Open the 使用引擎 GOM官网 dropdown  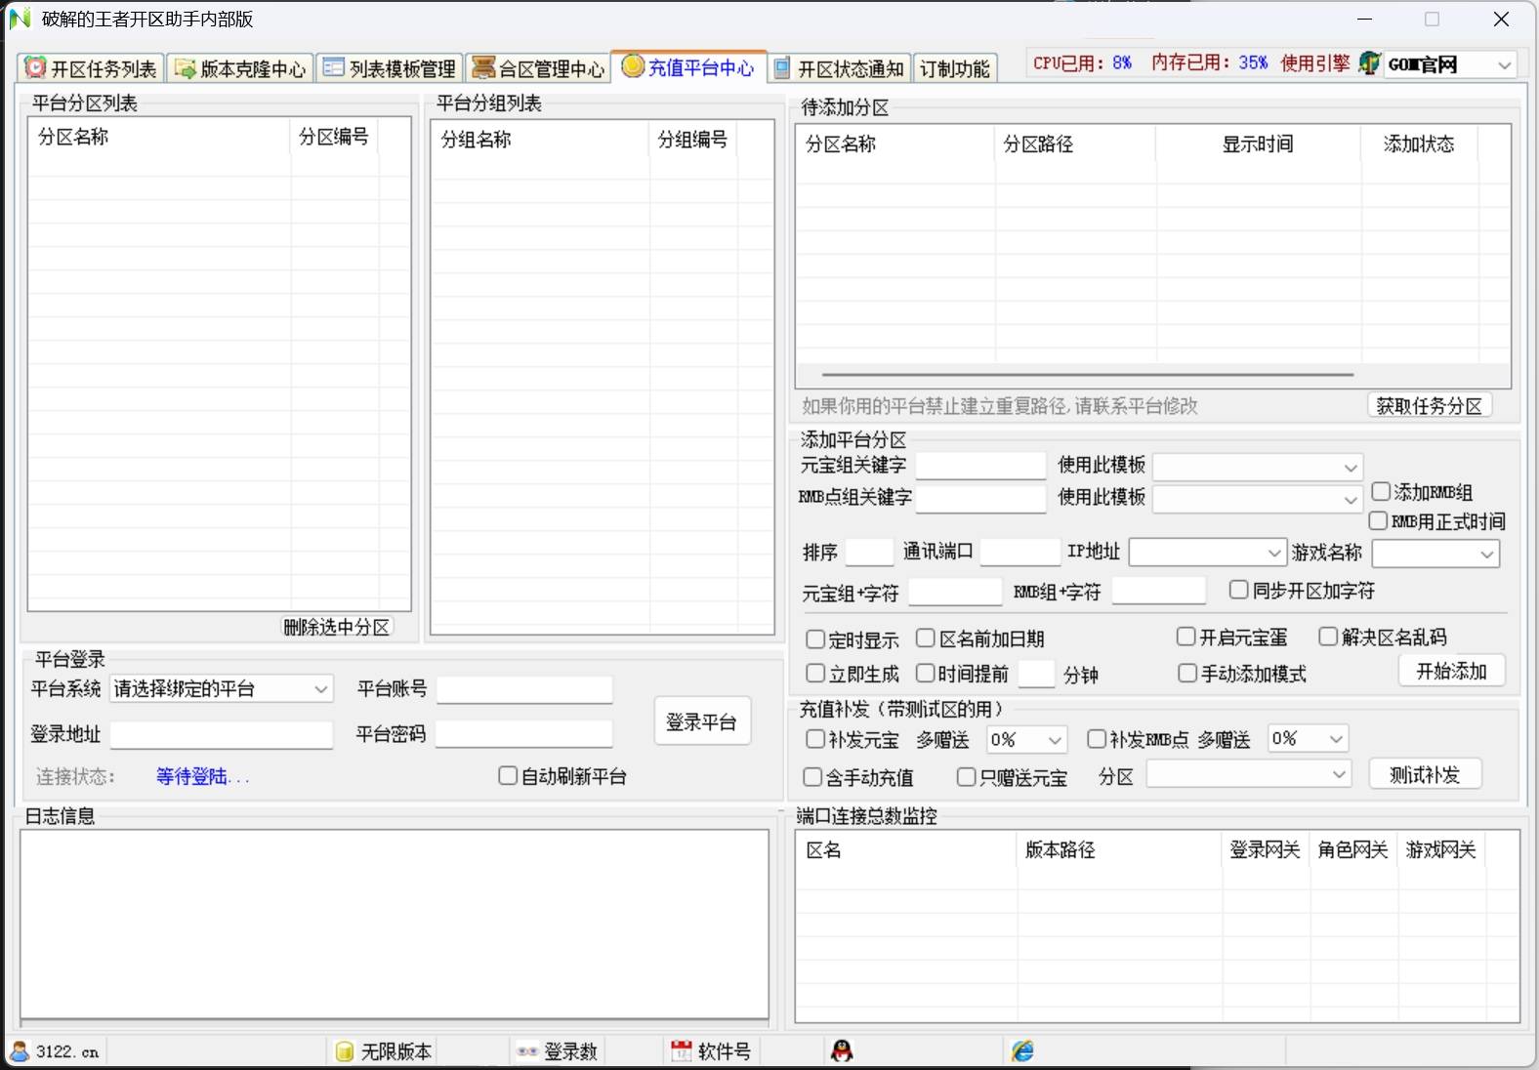[1449, 64]
